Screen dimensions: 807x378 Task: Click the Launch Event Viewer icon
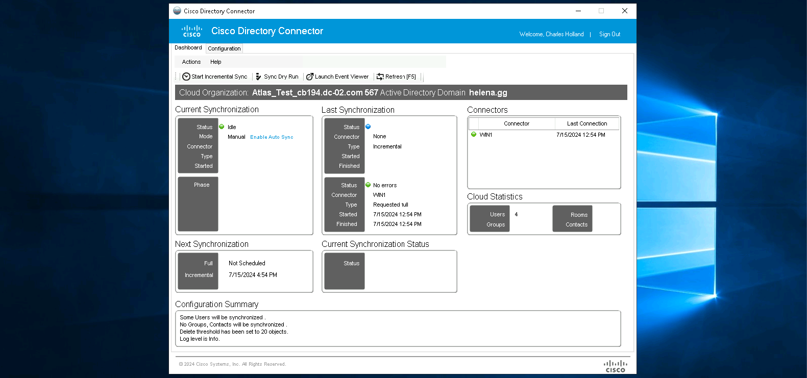(x=309, y=77)
